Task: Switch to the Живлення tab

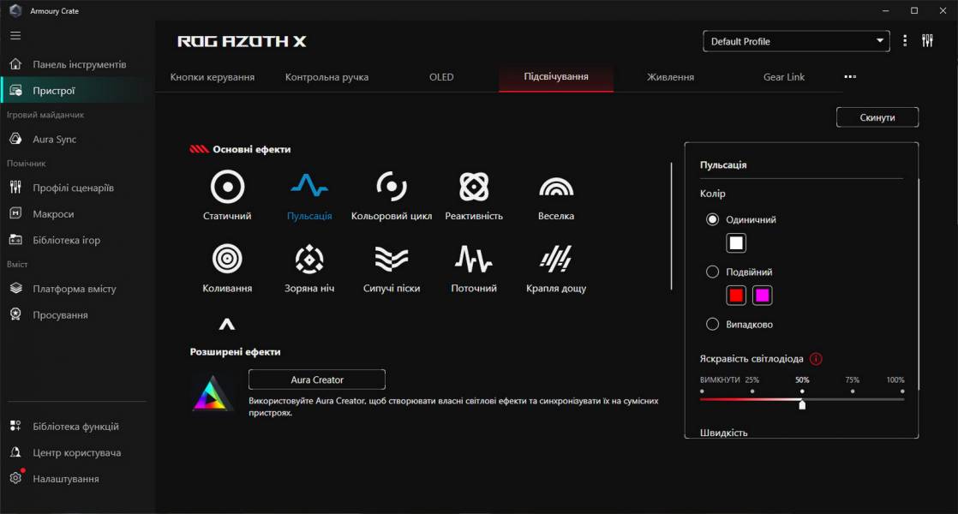Action: (670, 76)
